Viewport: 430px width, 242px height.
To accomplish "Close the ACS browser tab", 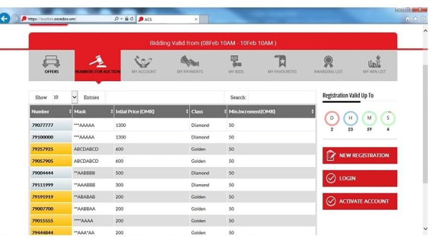I will pos(196,19).
